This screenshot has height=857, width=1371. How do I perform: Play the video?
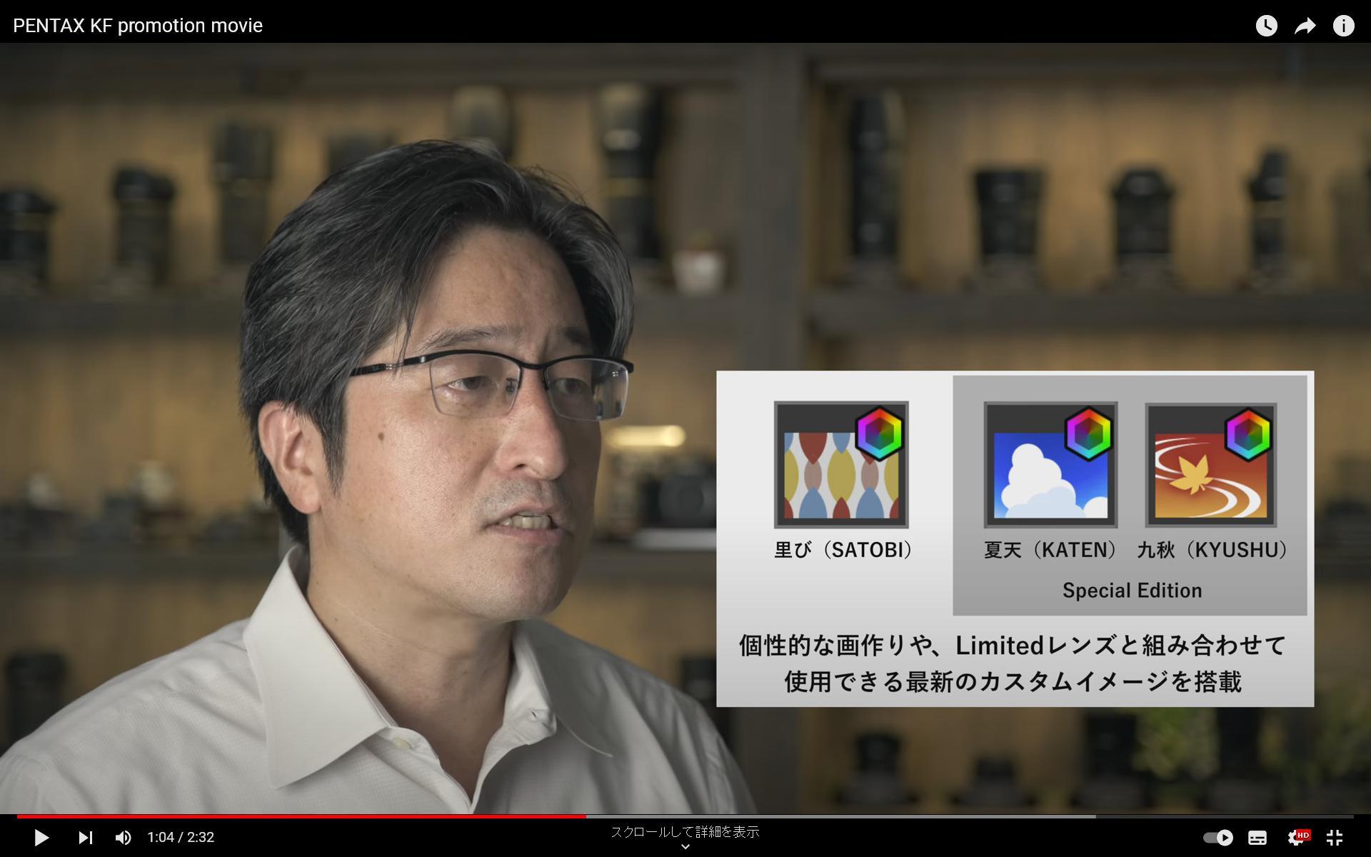(41, 837)
